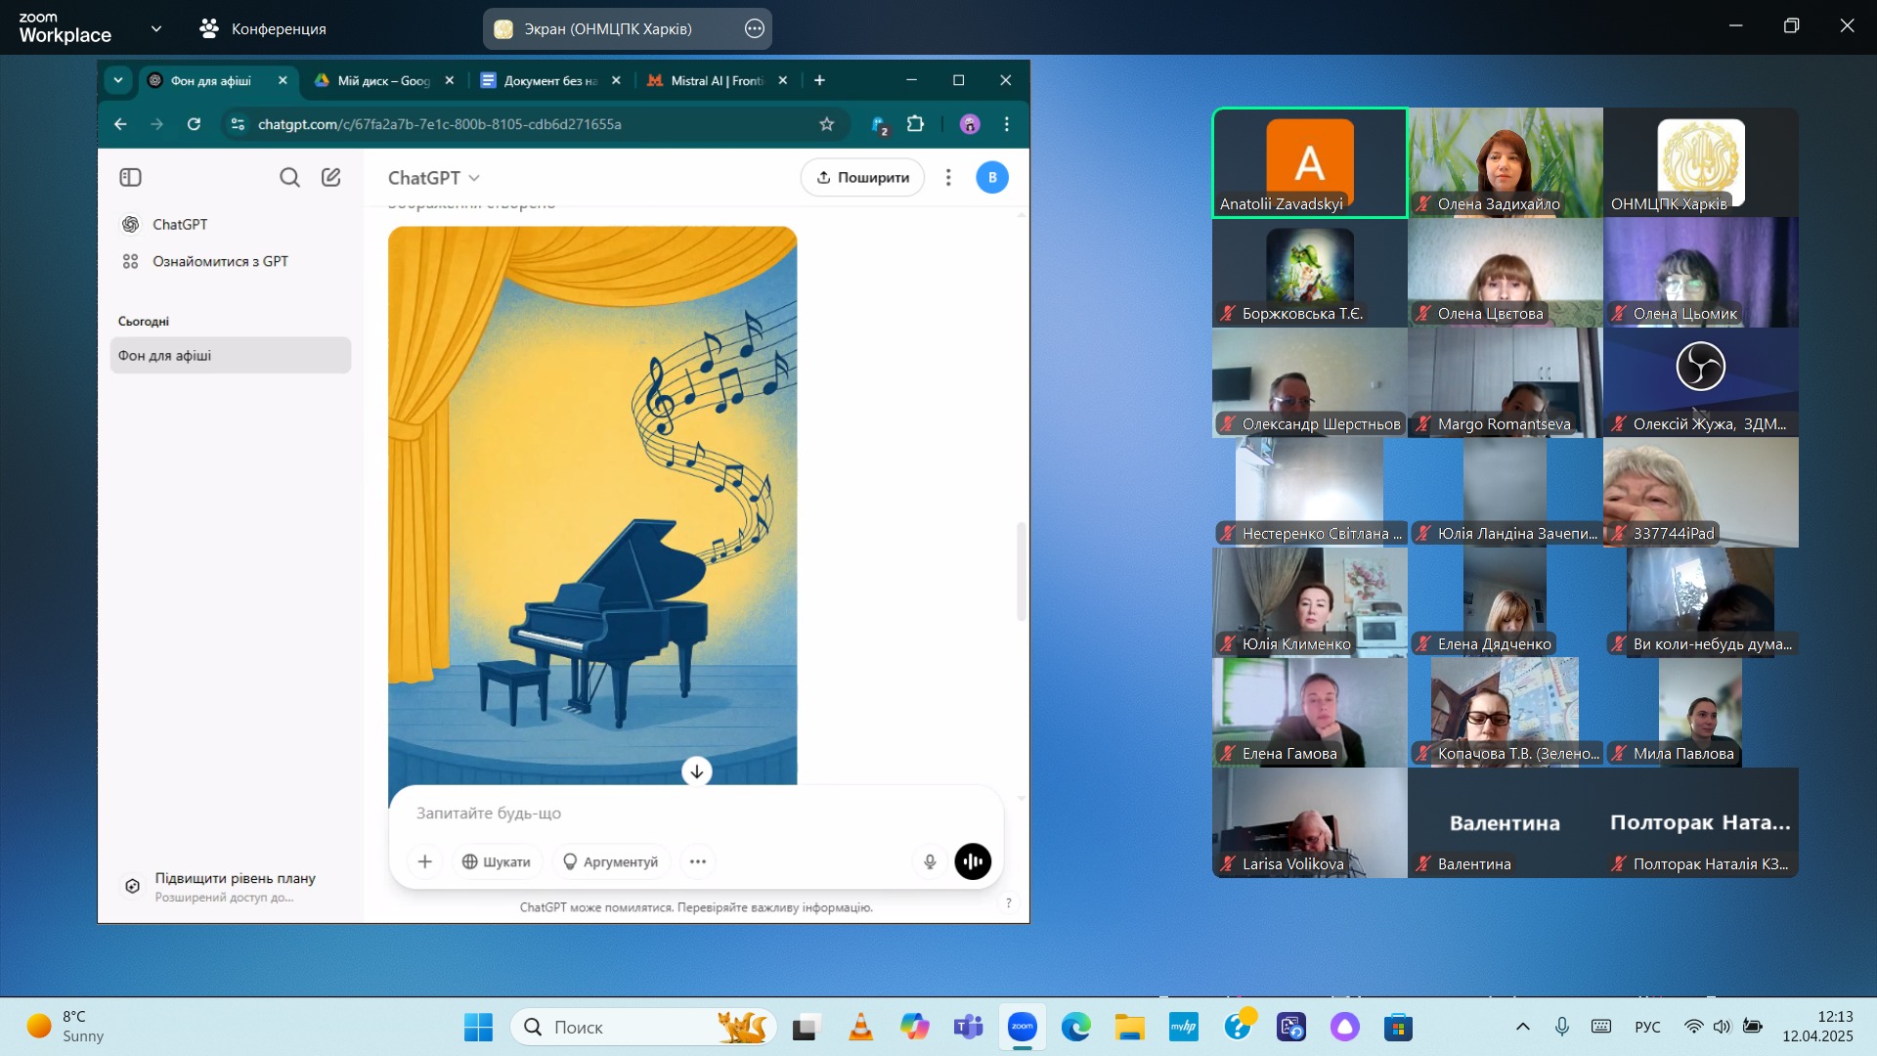Open the VLC cone icon in taskbar
This screenshot has height=1056, width=1877.
(x=860, y=1027)
